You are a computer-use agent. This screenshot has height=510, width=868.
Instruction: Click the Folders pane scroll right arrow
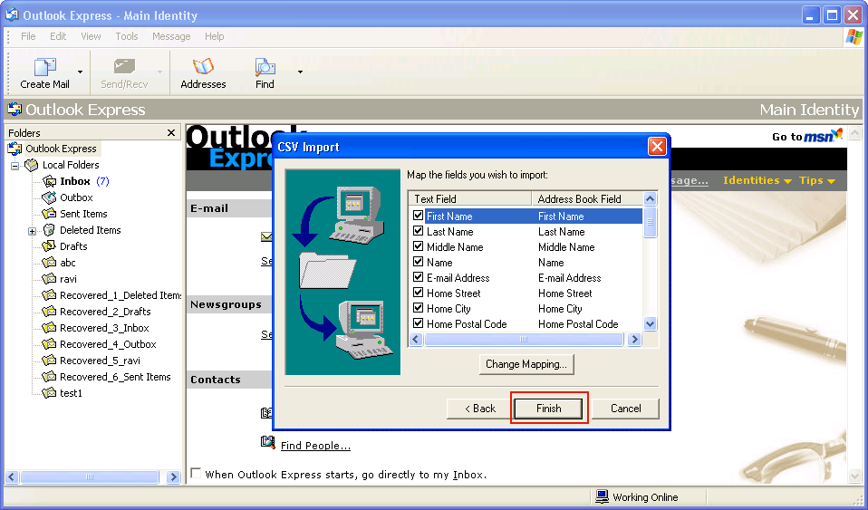click(173, 476)
